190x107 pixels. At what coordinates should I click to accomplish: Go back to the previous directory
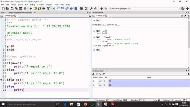pos(102,9)
